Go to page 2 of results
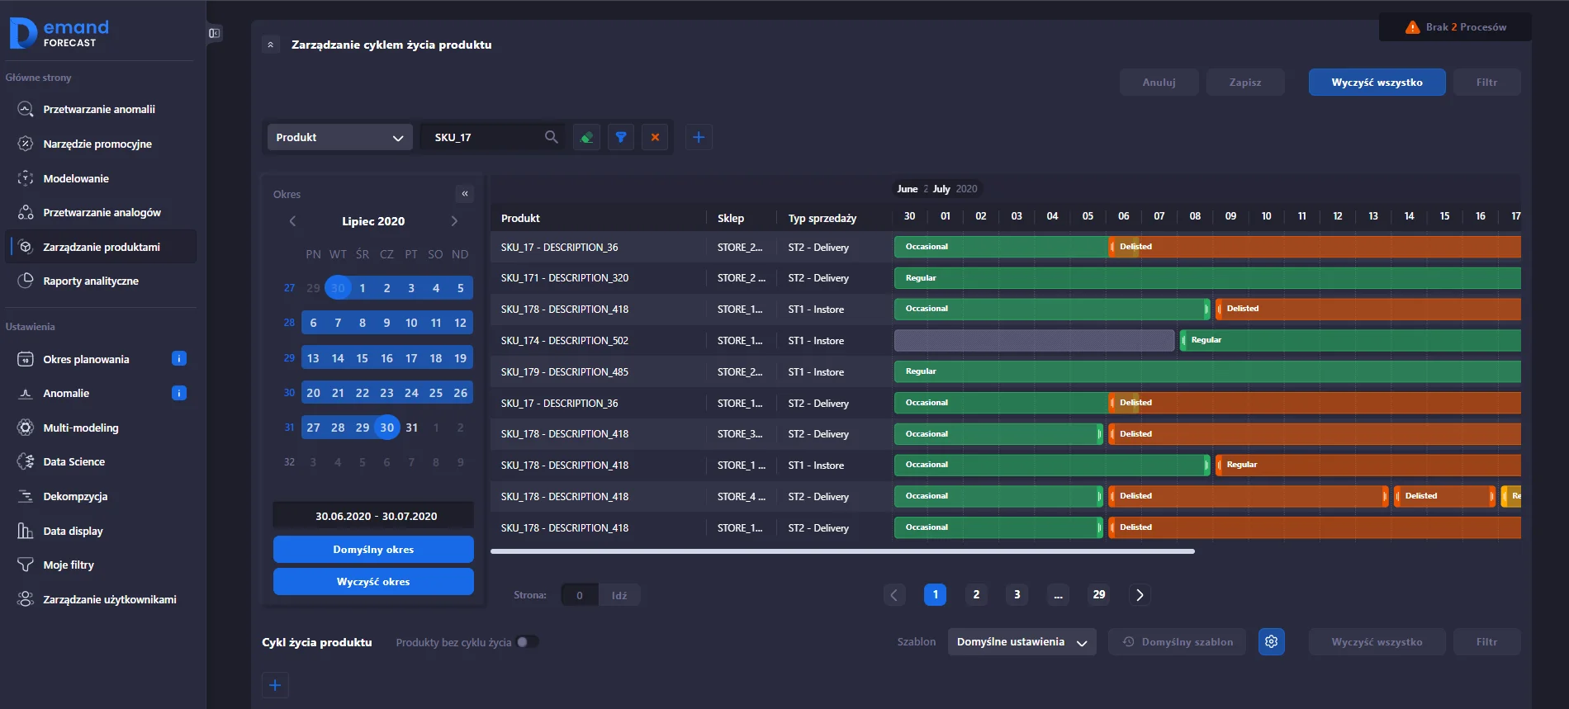Screen dimensions: 1569x709 (x=976, y=594)
